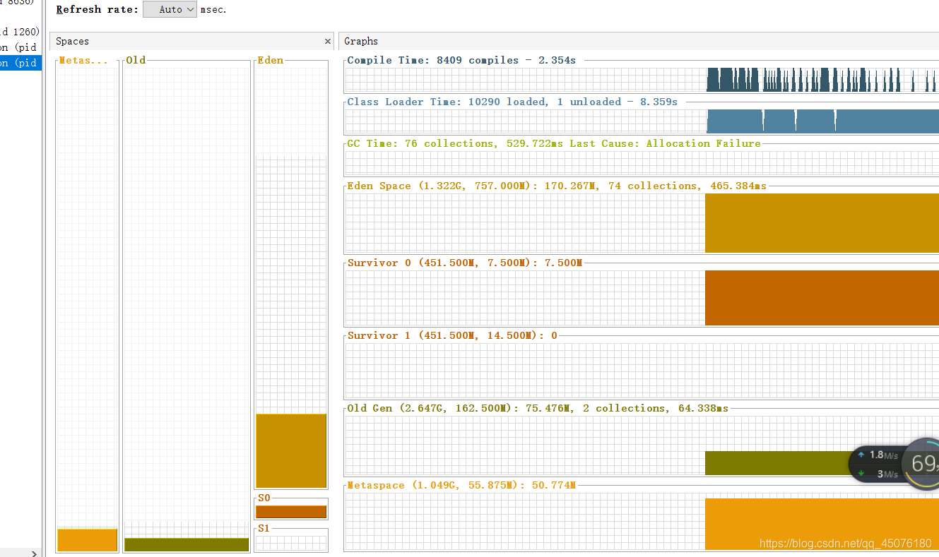Select the highlighted application entry in left list
The height and width of the screenshot is (557, 939).
(20, 63)
